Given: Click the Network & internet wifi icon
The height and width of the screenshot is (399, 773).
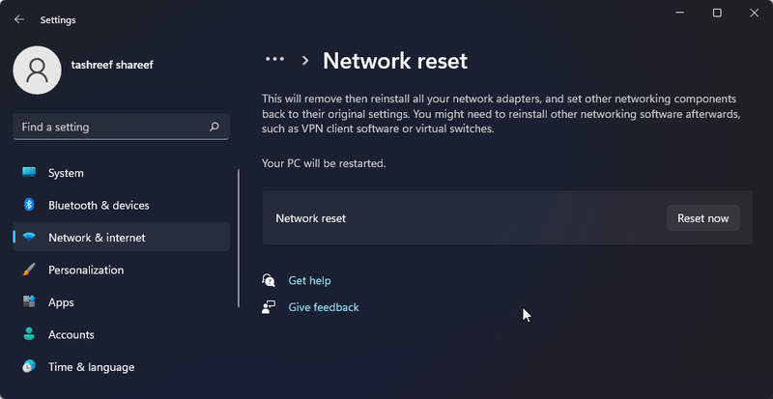Looking at the screenshot, I should (x=29, y=238).
